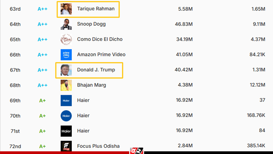273x154 pixels.
Task: Click the black Haier logo in 71st row
Action: tap(66, 131)
